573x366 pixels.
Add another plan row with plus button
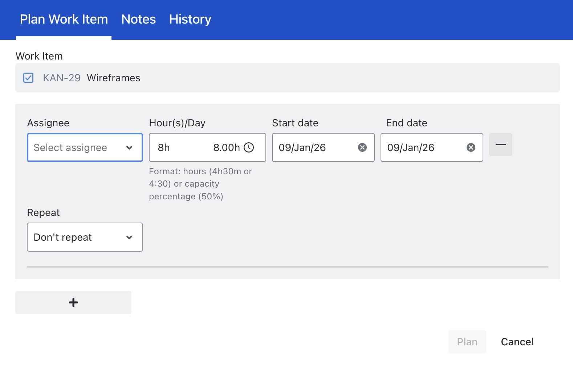point(73,302)
